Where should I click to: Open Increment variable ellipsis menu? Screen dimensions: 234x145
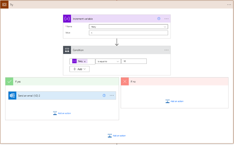point(166,19)
